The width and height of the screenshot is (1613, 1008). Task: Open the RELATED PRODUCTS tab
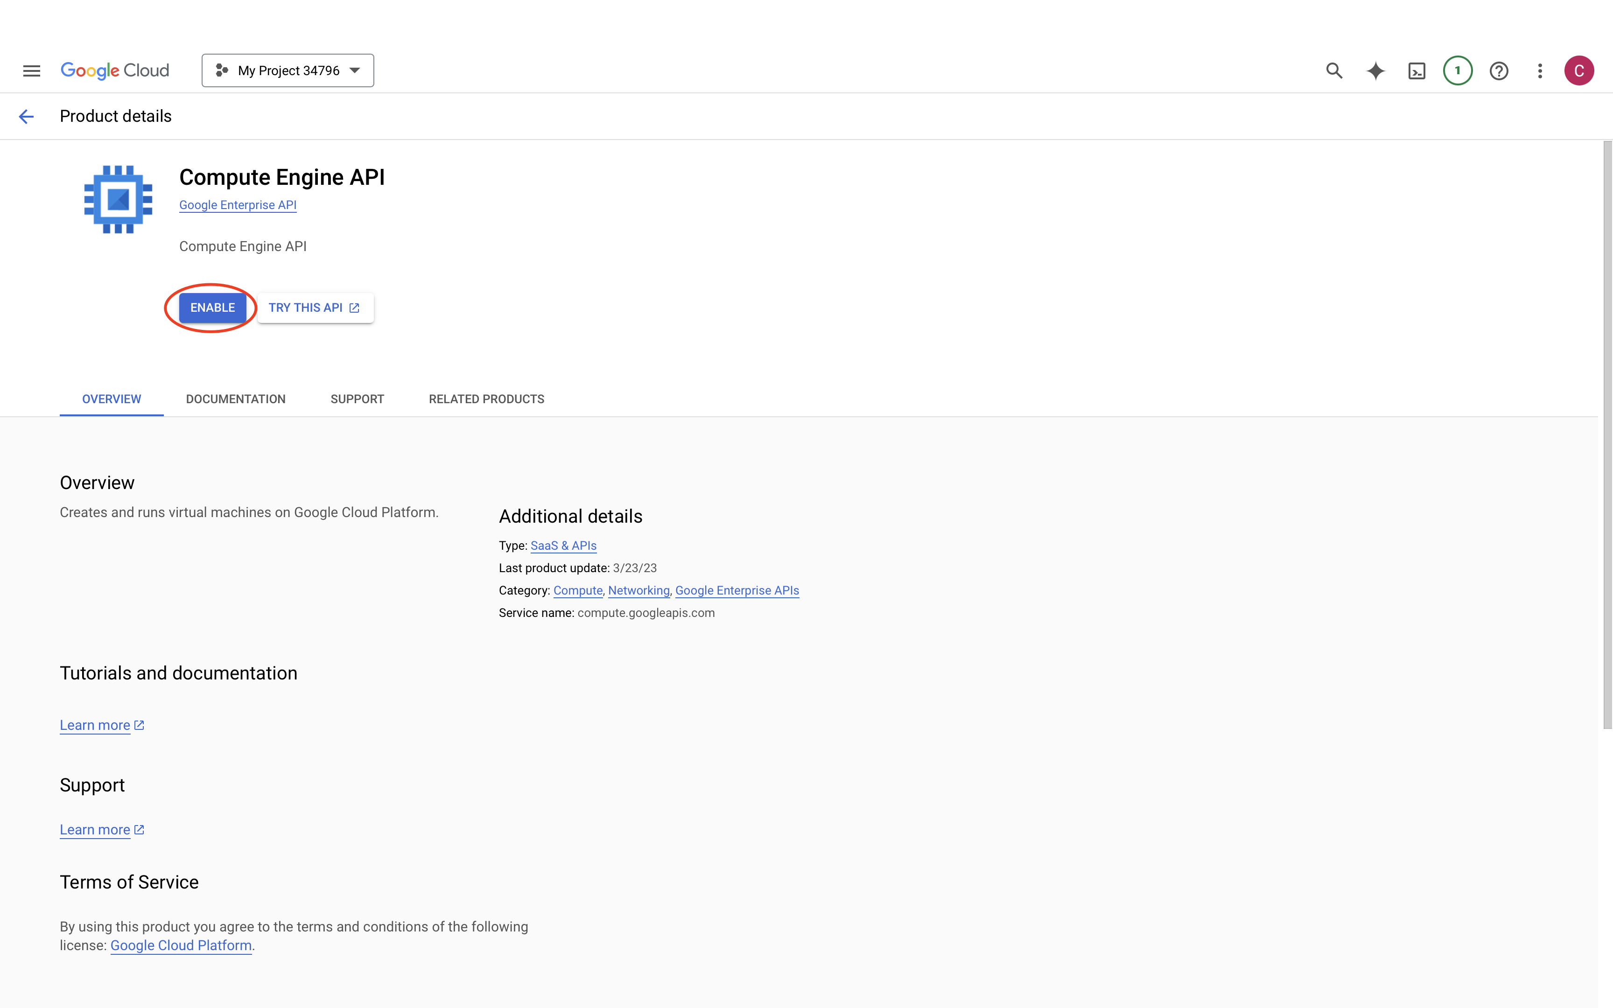click(487, 399)
